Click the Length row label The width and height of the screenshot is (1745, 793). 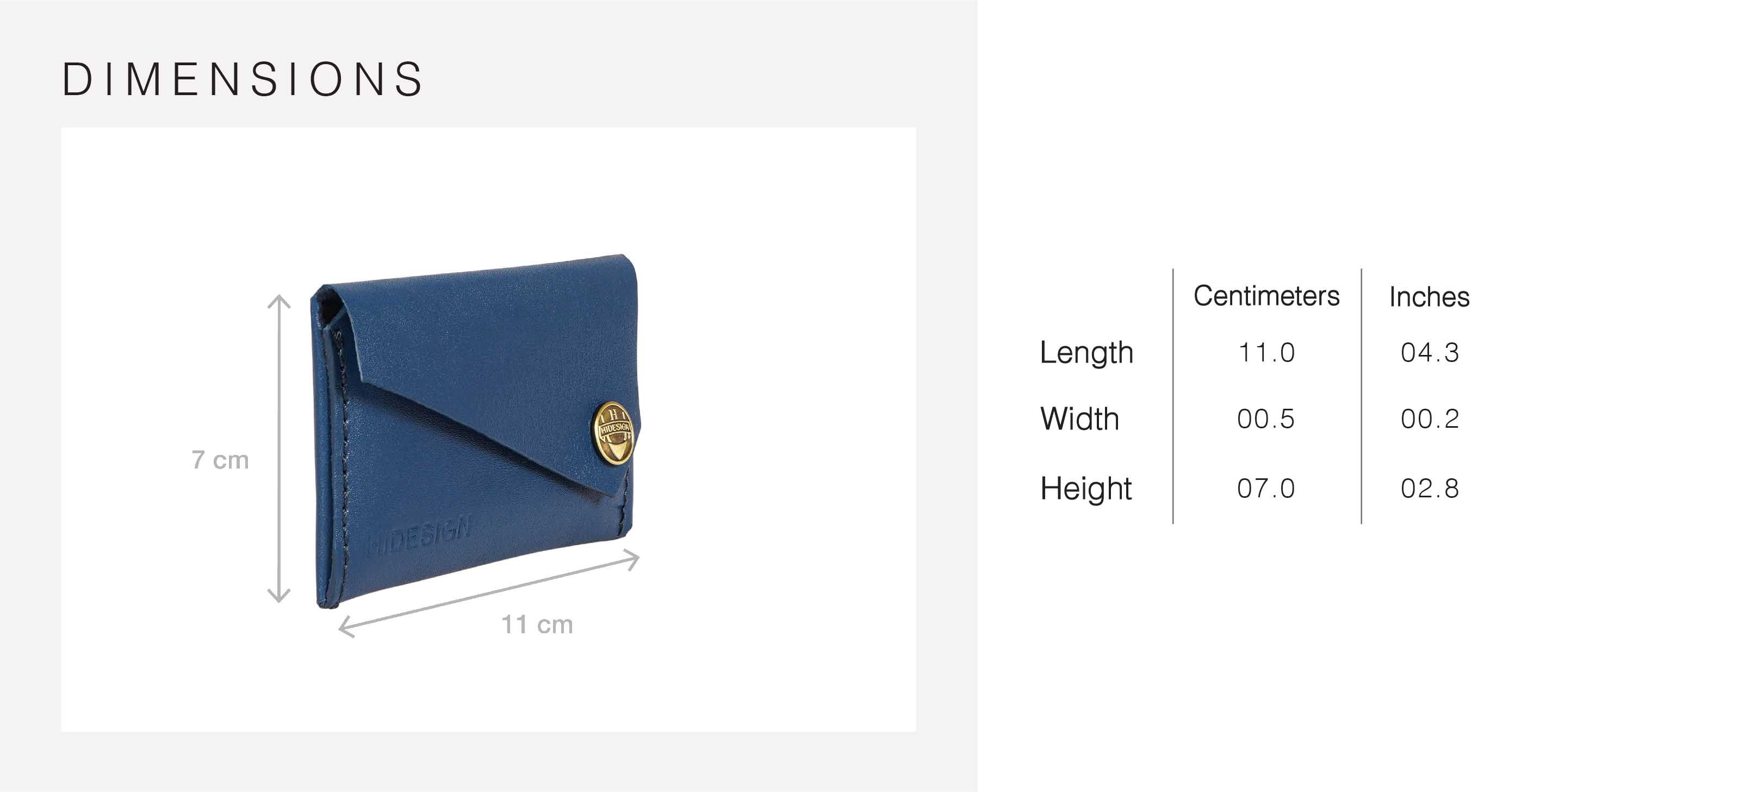pyautogui.click(x=1086, y=353)
